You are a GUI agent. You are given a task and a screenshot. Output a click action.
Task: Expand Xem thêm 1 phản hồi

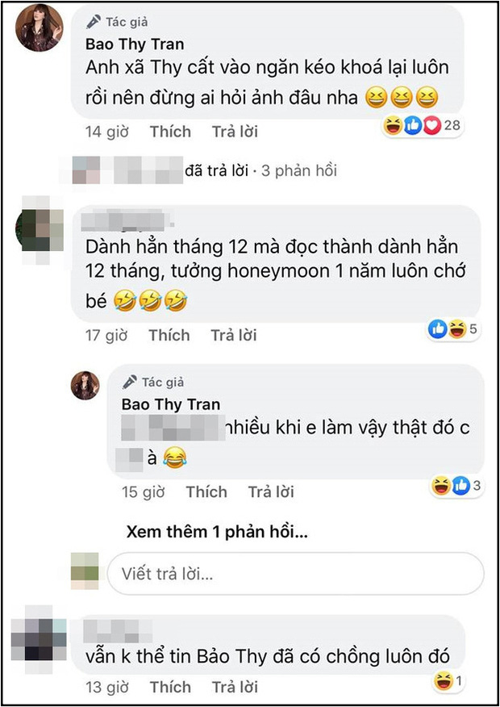point(217,532)
